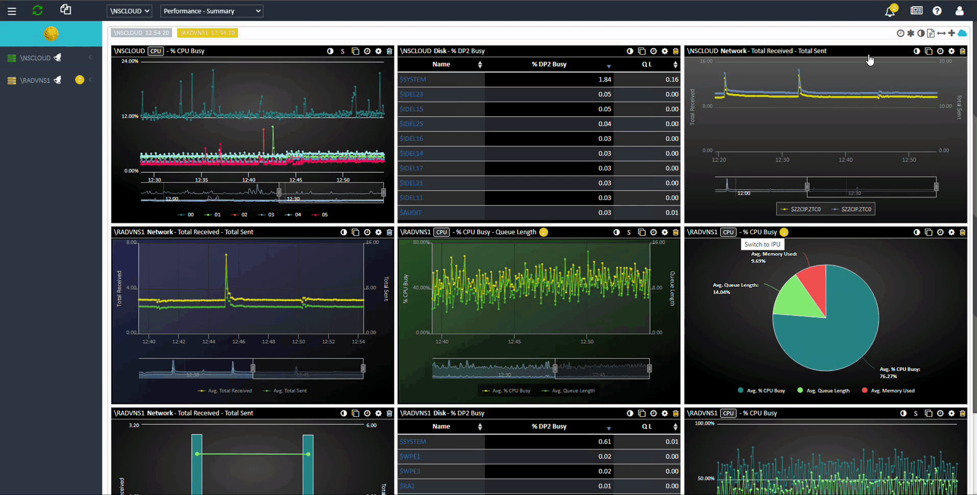This screenshot has height=495, width=977.
Task: Open the Performance - Summary dropdown
Action: click(212, 11)
